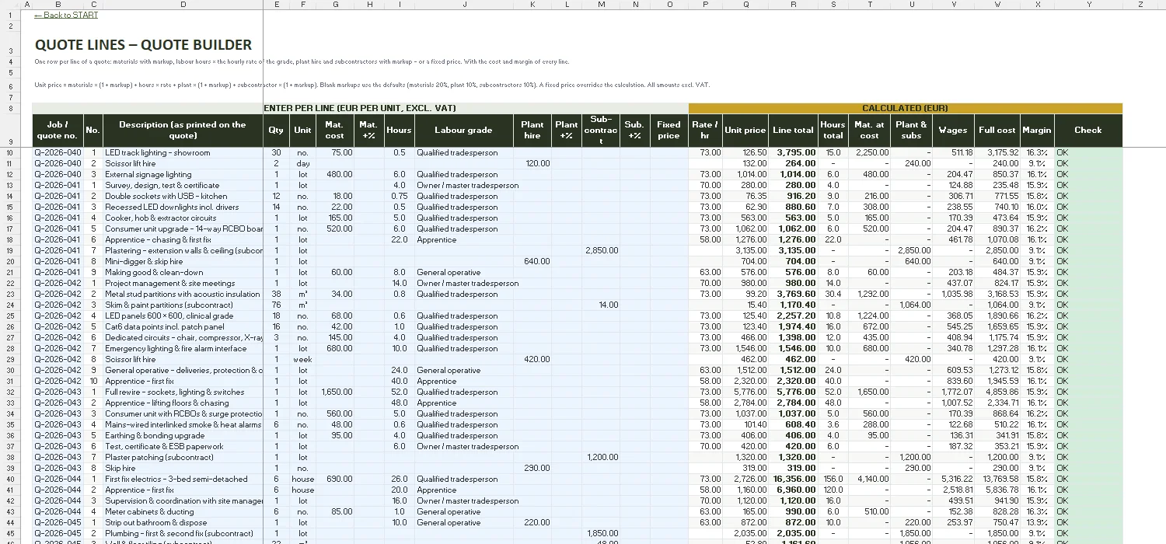Select the 'Plant & subs' header cell
Image resolution: width=1166 pixels, height=544 pixels.
tap(911, 130)
